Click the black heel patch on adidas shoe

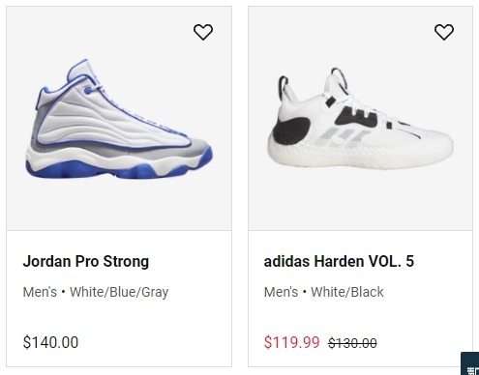(291, 130)
